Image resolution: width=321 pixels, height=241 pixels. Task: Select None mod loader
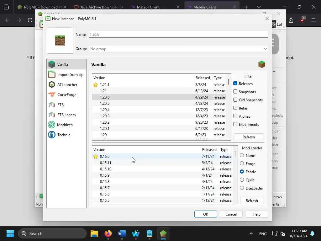click(x=242, y=155)
